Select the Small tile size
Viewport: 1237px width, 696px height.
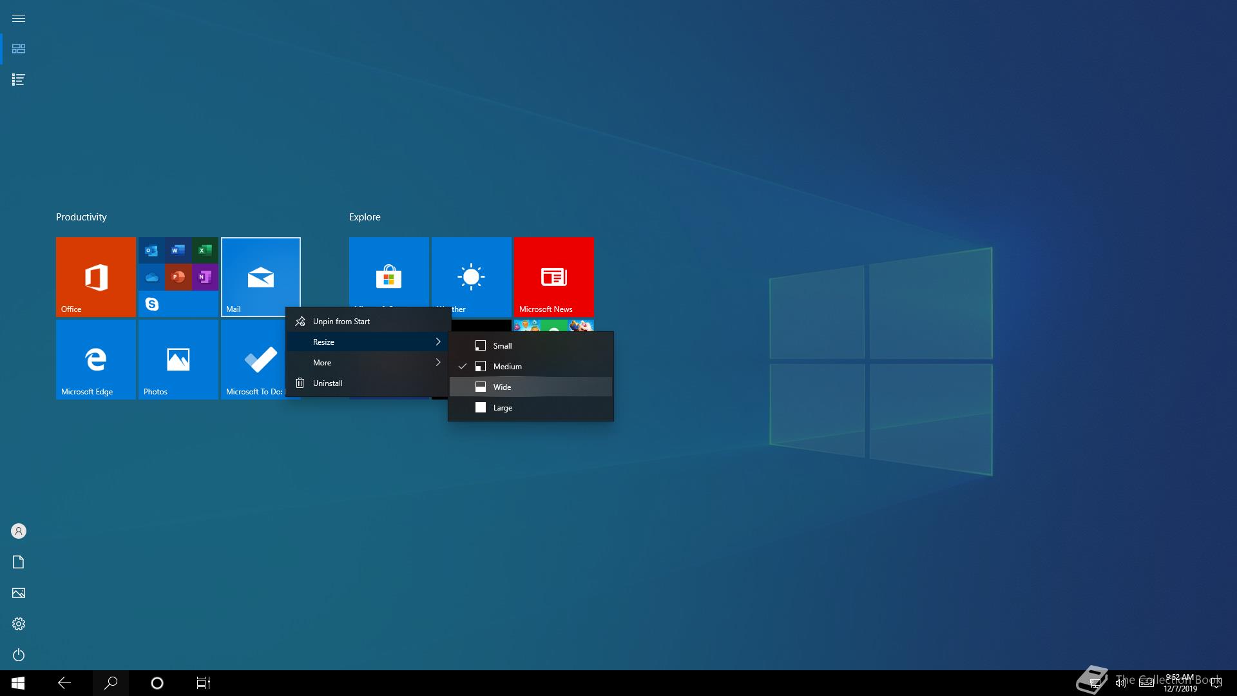pos(531,346)
